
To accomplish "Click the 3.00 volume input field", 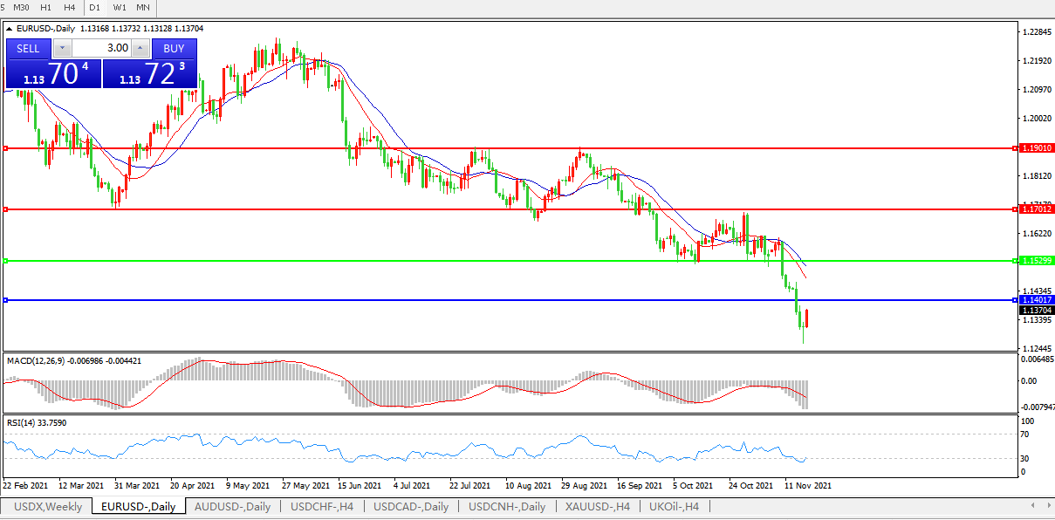I will (102, 48).
